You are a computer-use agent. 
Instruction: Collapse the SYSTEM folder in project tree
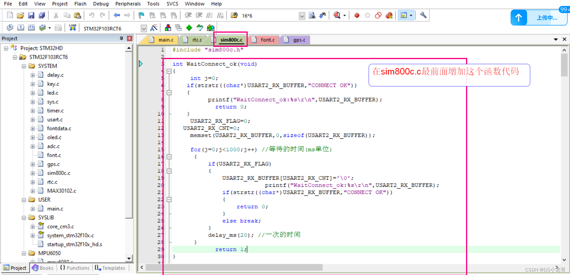coord(24,66)
